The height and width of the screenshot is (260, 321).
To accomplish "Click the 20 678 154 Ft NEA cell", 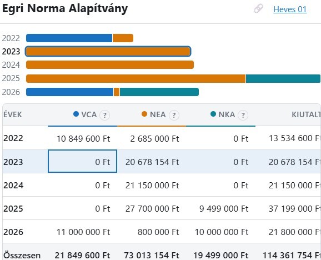I will coord(152,162).
